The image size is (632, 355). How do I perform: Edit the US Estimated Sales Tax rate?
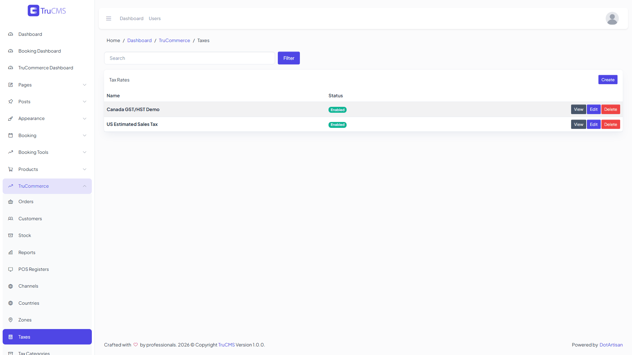click(x=593, y=124)
